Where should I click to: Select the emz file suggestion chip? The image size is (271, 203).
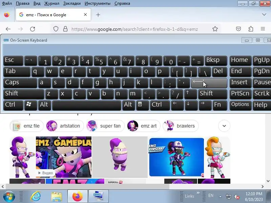pos(26,126)
